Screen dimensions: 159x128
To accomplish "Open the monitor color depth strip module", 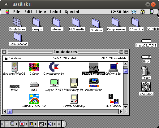I will [33, 124].
